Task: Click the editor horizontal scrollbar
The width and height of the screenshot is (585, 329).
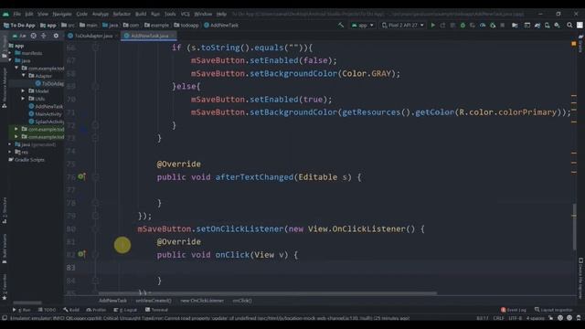Action: point(267,293)
